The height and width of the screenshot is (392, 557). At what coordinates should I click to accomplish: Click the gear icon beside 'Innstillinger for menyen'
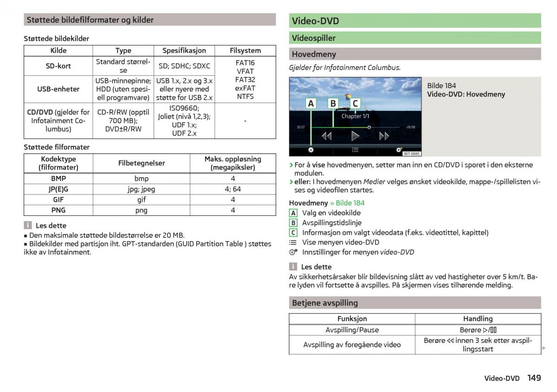293,252
